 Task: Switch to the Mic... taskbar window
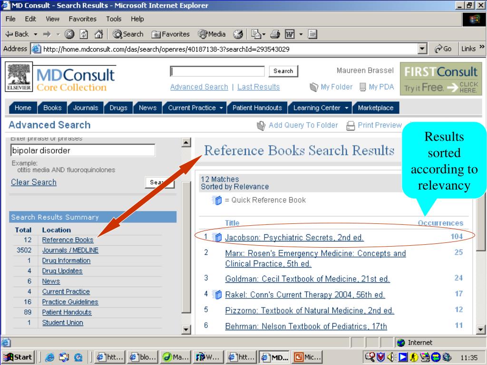coord(308,357)
